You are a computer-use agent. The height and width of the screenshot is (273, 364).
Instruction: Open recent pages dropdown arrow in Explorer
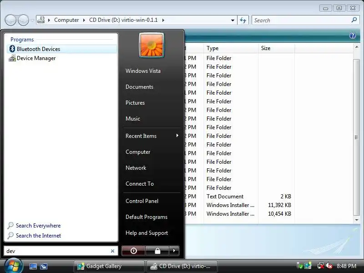tap(32, 20)
